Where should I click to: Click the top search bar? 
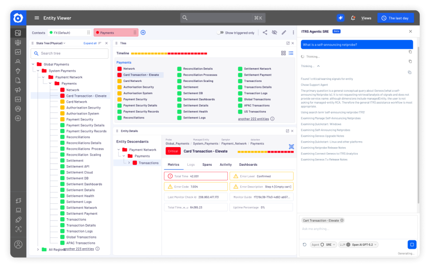[223, 18]
